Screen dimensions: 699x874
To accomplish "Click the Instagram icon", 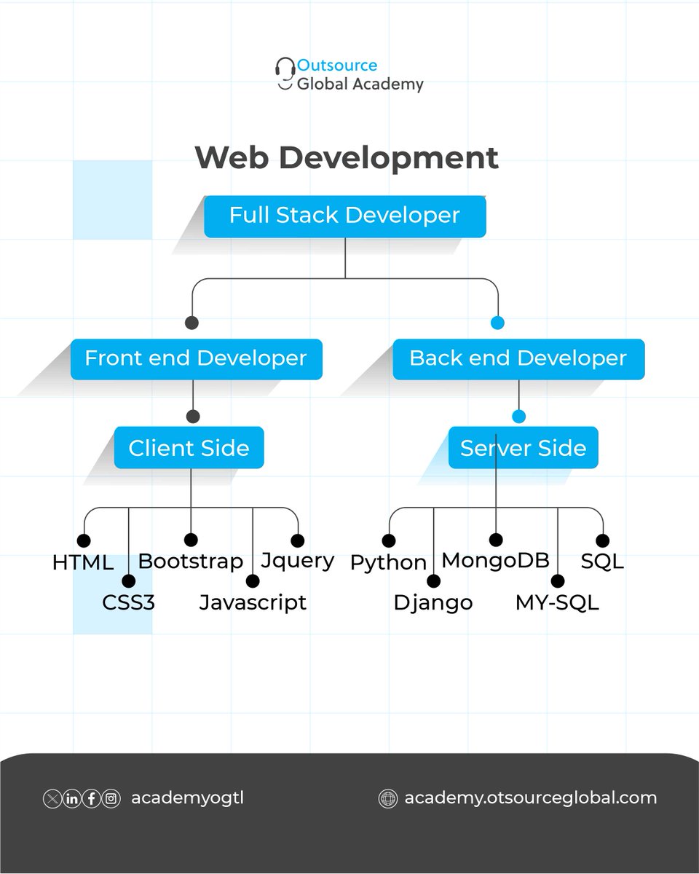I will (x=110, y=798).
